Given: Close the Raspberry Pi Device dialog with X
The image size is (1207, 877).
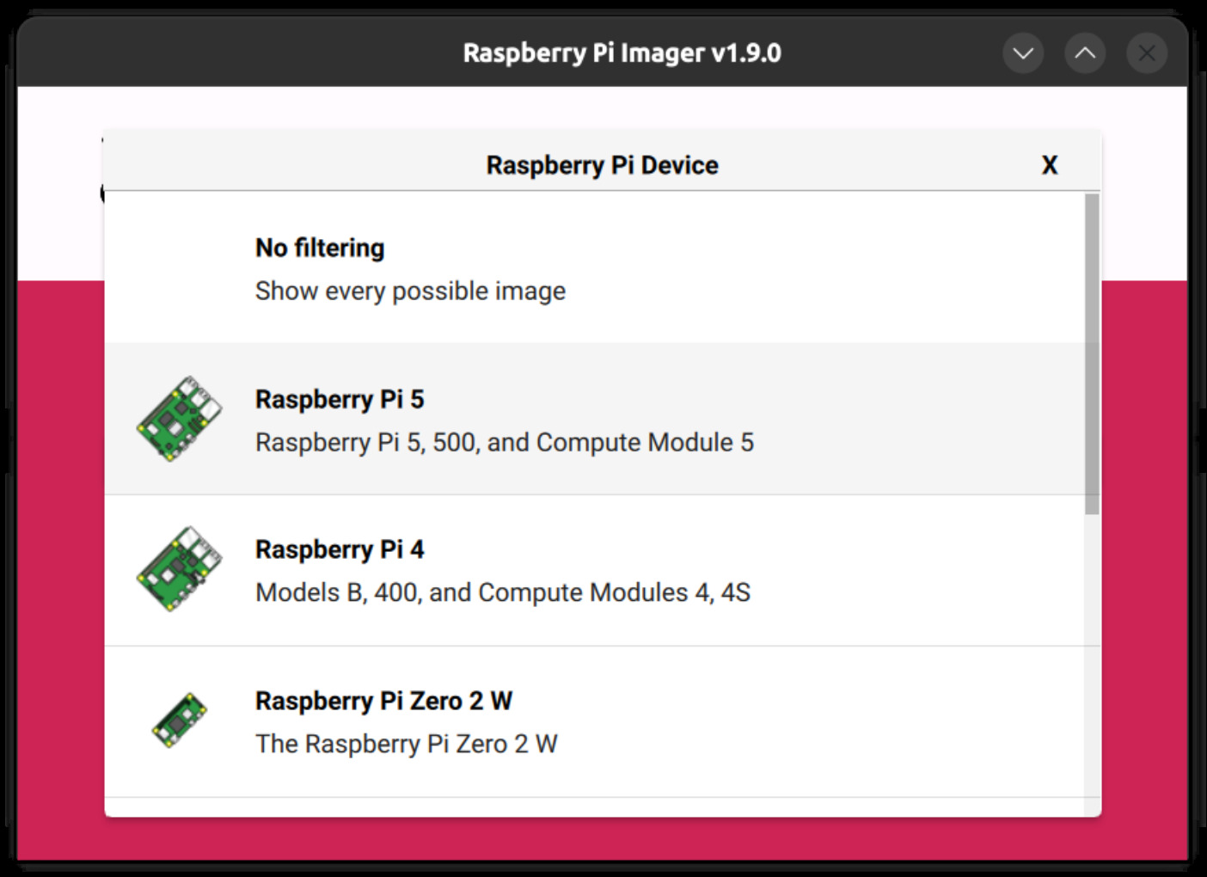Looking at the screenshot, I should 1049,165.
